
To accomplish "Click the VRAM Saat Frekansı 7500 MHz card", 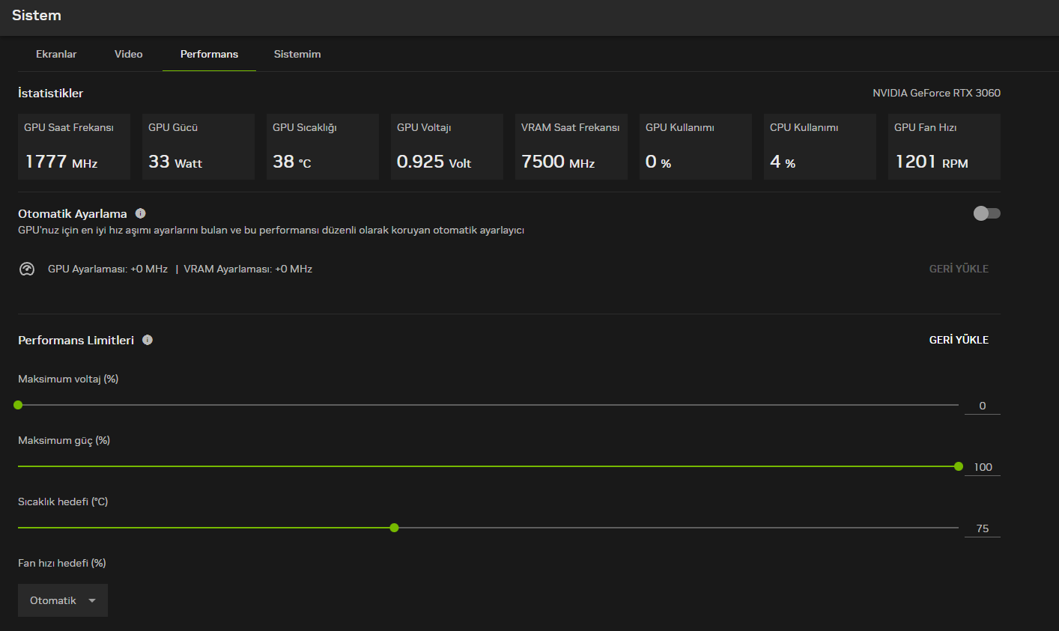I will pos(571,147).
